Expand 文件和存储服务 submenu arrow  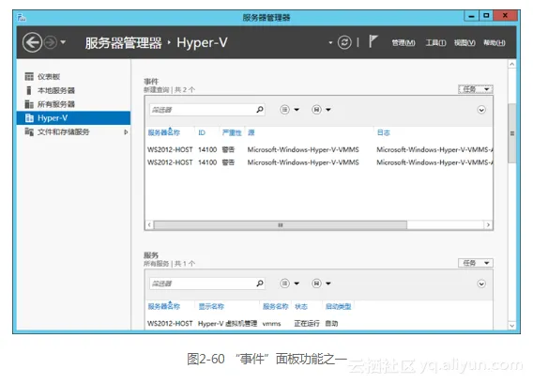click(x=126, y=132)
